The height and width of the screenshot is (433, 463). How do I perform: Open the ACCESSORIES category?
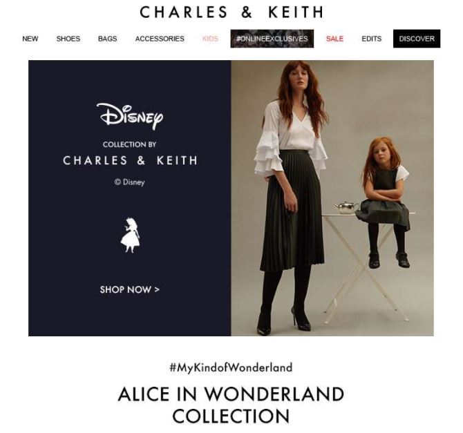[x=160, y=39]
